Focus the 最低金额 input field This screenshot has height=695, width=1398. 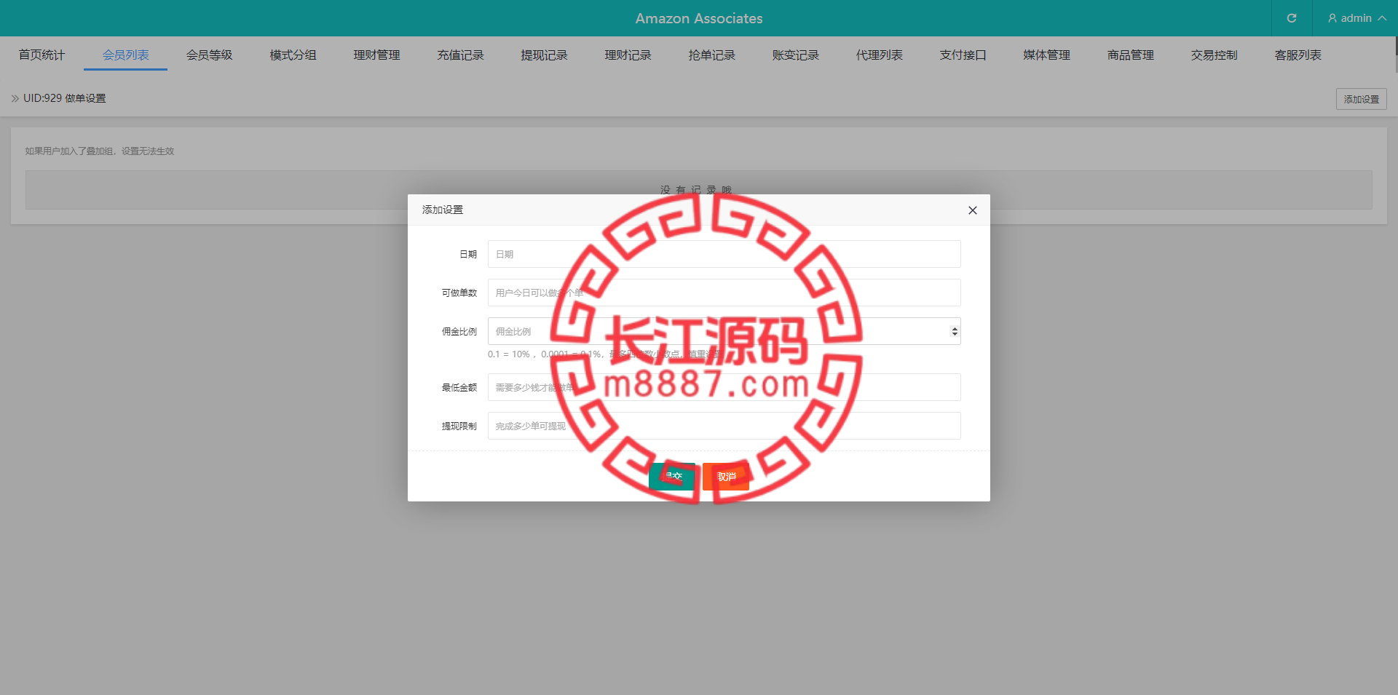point(724,387)
